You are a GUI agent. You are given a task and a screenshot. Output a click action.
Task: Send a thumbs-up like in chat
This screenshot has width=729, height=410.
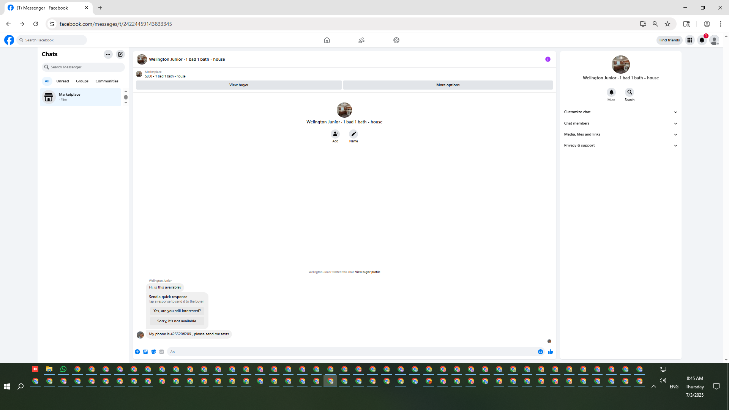pyautogui.click(x=550, y=352)
